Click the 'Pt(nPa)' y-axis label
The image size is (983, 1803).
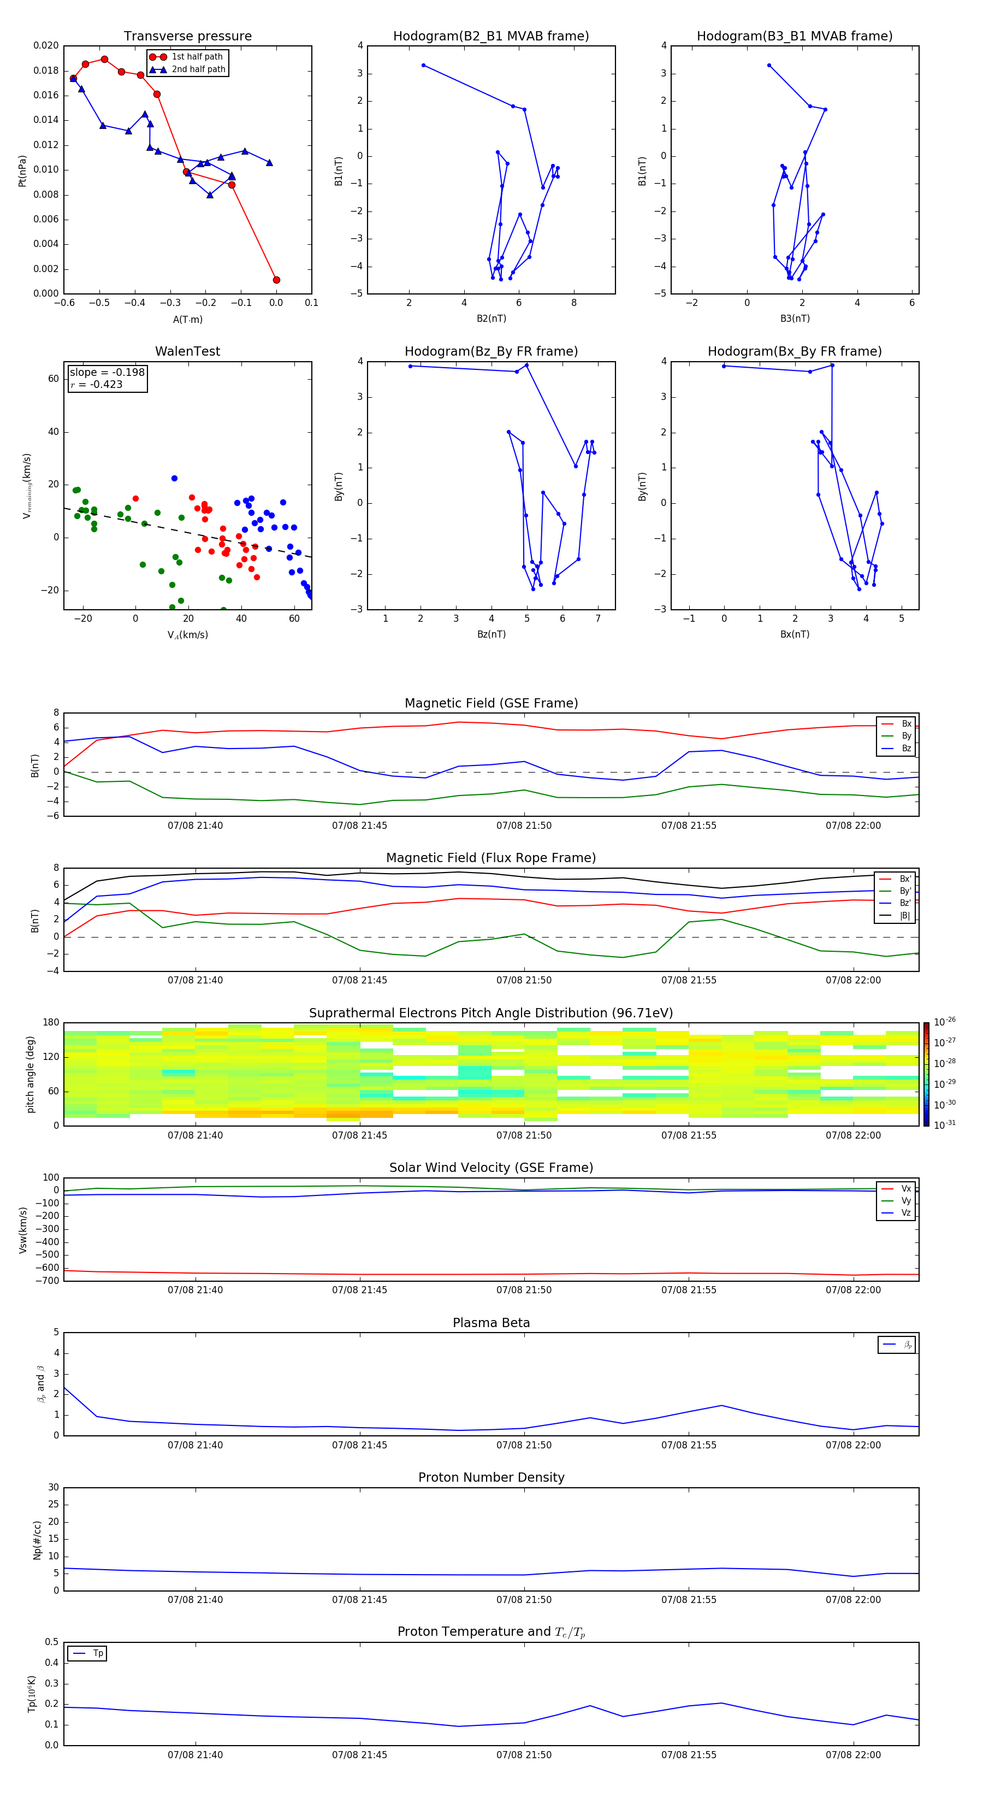tap(22, 170)
